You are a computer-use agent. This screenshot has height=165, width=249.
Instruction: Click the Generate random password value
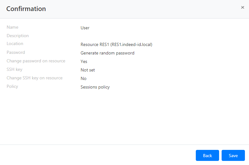coord(107,53)
